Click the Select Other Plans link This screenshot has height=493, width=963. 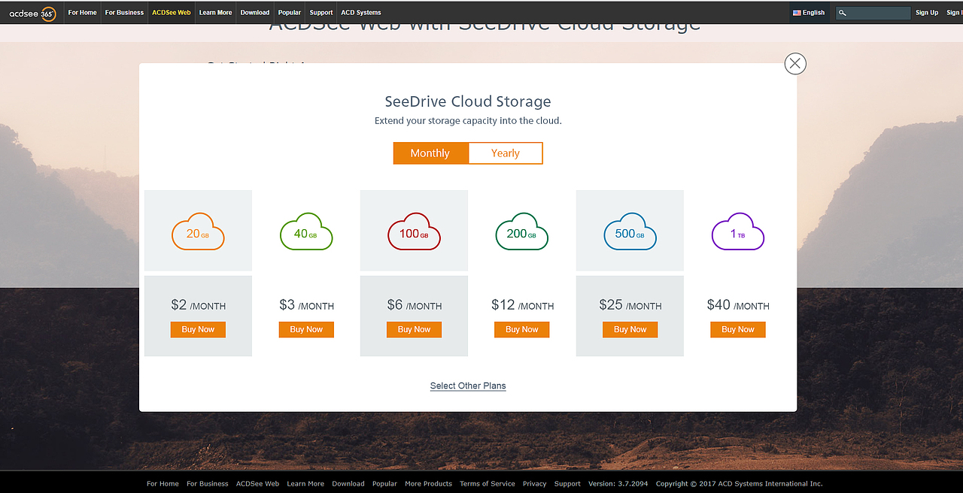click(x=468, y=386)
